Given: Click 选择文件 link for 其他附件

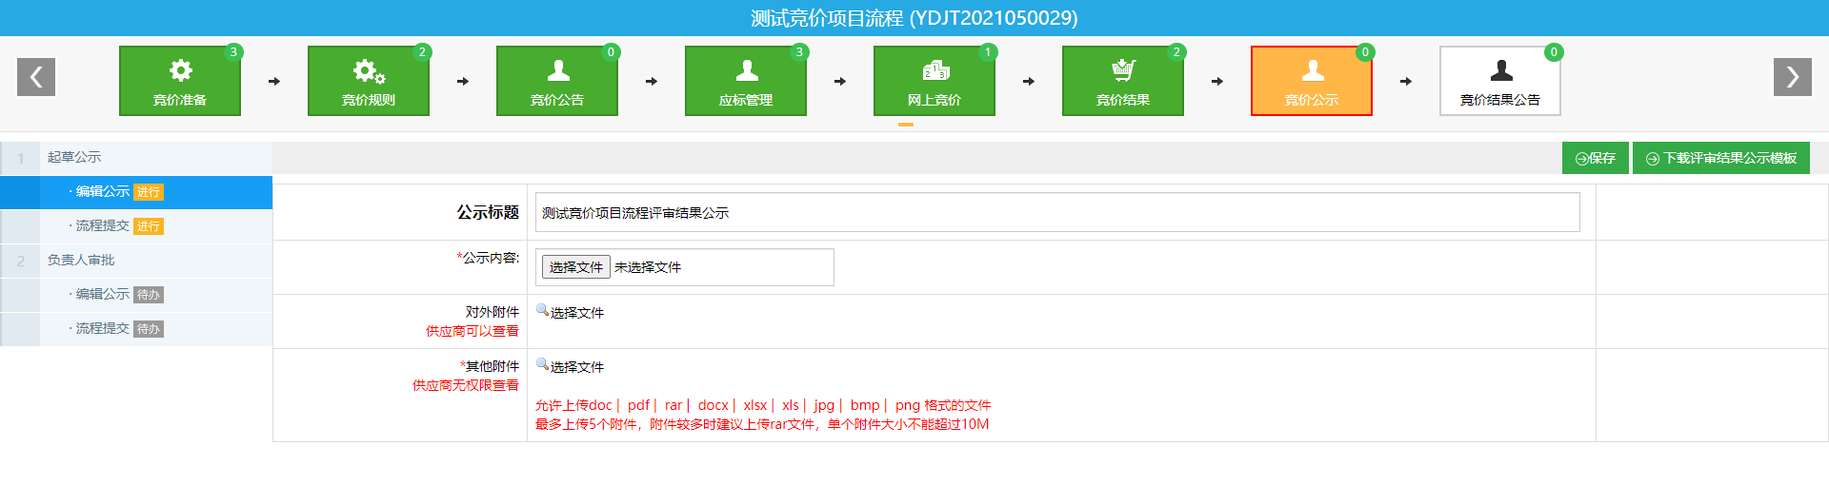Looking at the screenshot, I should 577,367.
